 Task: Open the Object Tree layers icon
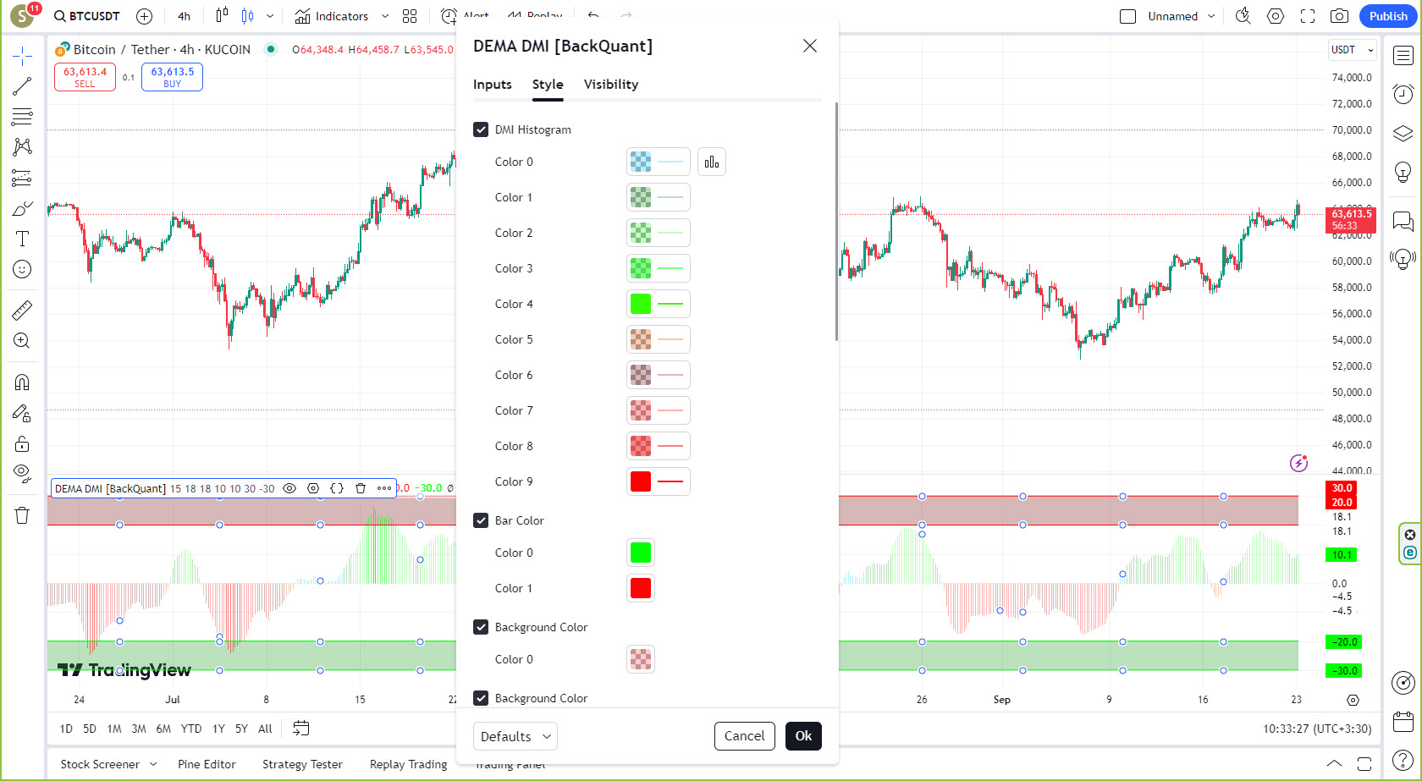1403,133
